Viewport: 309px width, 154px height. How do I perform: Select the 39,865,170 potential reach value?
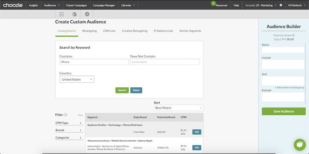pos(163,147)
